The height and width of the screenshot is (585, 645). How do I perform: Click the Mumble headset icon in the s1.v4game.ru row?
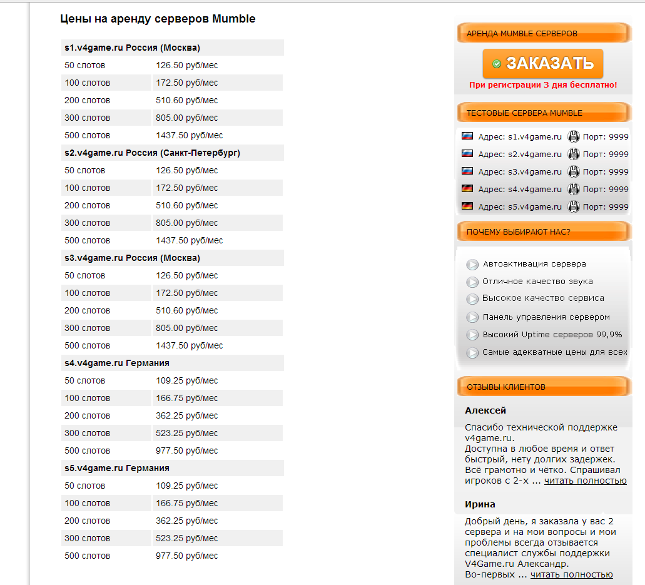pos(574,136)
